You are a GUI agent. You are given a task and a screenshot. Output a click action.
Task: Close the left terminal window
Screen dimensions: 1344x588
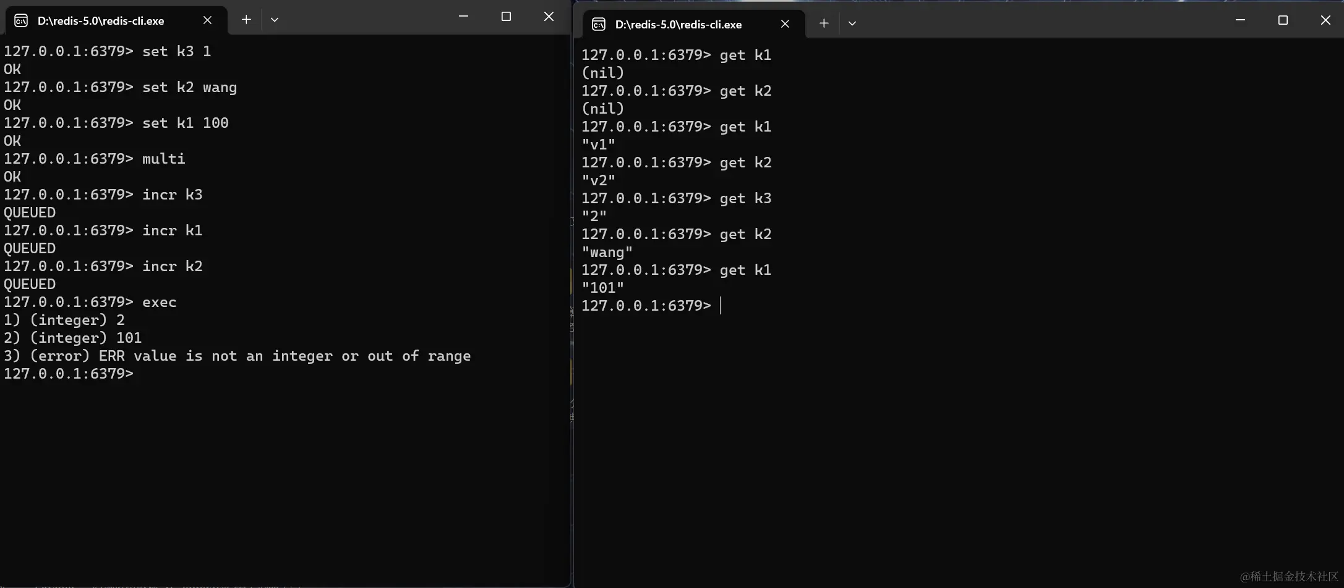(x=549, y=17)
